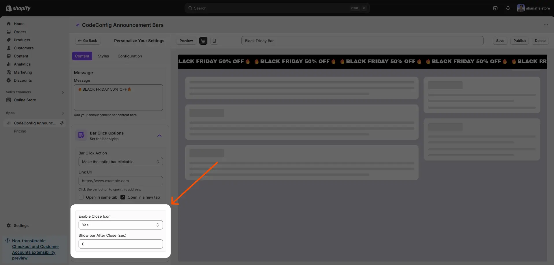Click the info icon beside Non-transferable notice

[8, 240]
